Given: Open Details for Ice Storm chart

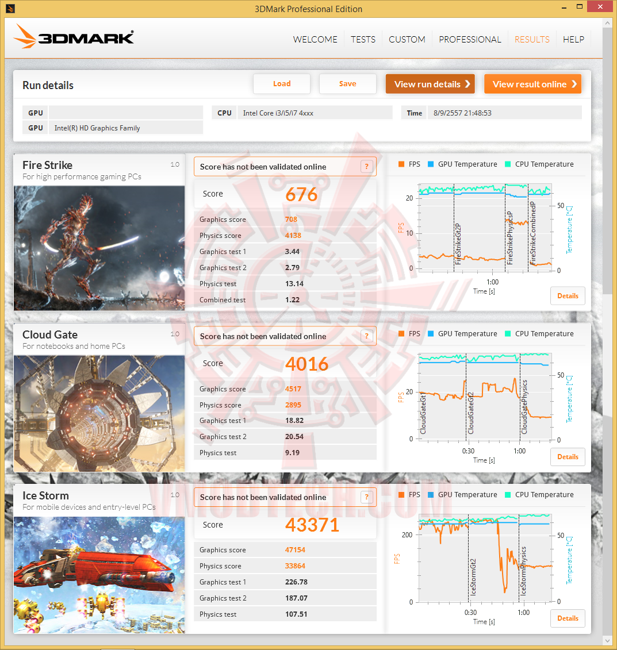Looking at the screenshot, I should (568, 618).
